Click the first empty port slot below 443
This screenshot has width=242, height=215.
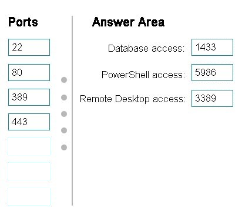[x=29, y=146]
